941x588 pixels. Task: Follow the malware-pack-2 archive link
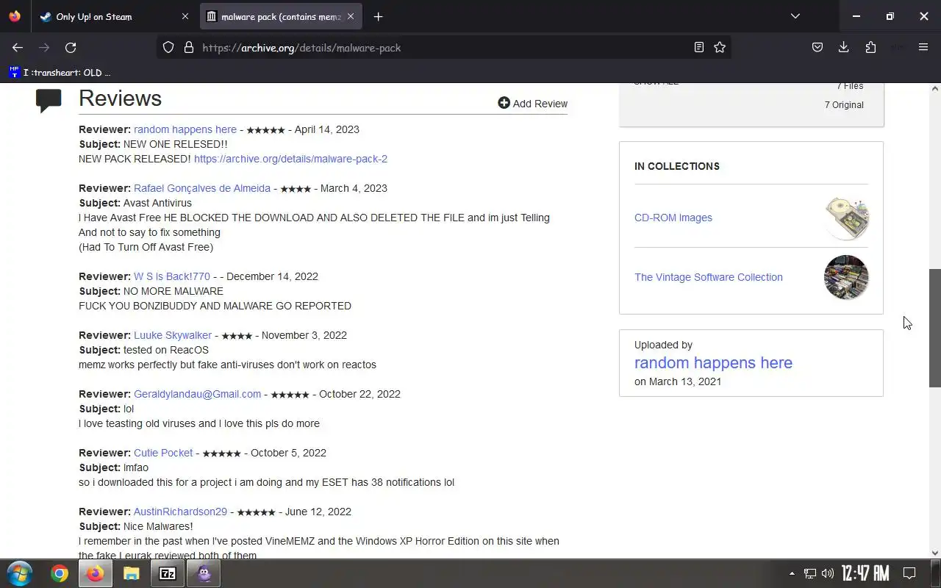coord(290,159)
